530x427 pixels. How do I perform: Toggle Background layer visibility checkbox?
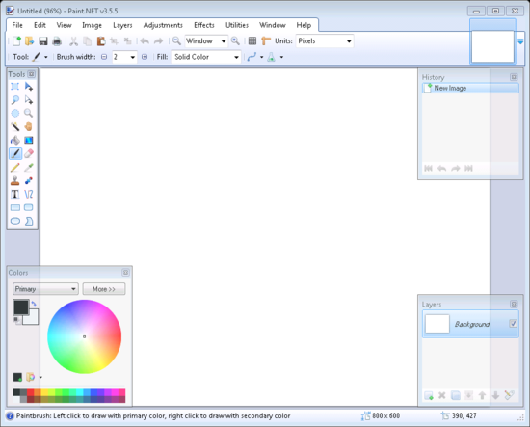pos(513,324)
